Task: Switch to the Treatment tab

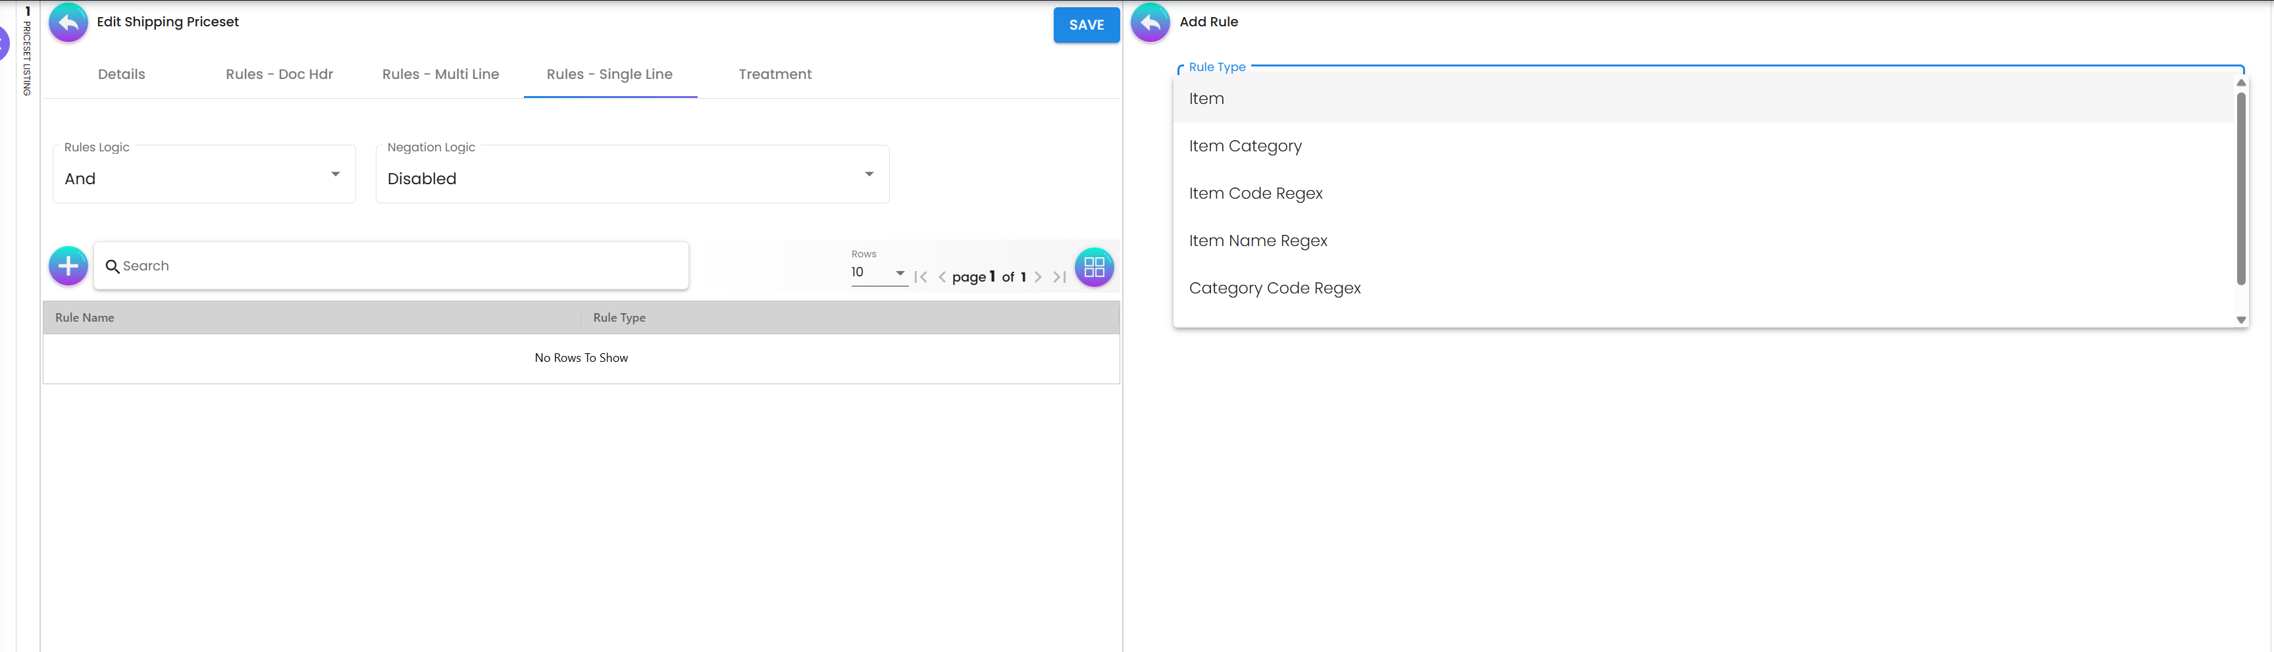Action: click(x=774, y=74)
